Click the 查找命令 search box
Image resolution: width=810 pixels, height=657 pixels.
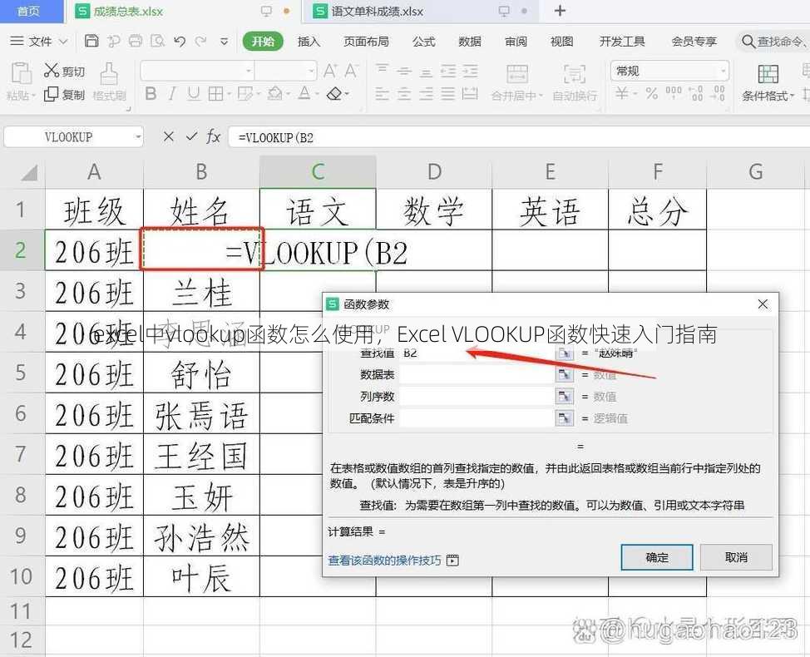(774, 42)
